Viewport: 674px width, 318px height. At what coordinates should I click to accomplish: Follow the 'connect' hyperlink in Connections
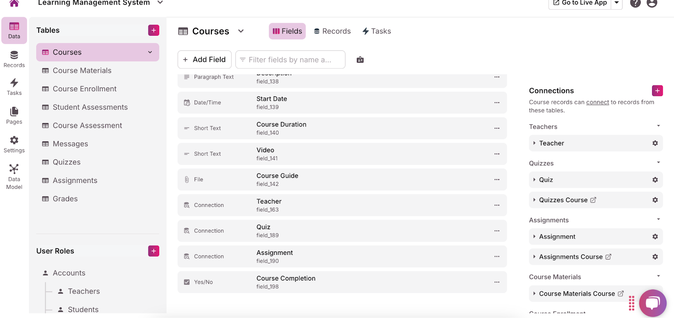click(x=597, y=102)
